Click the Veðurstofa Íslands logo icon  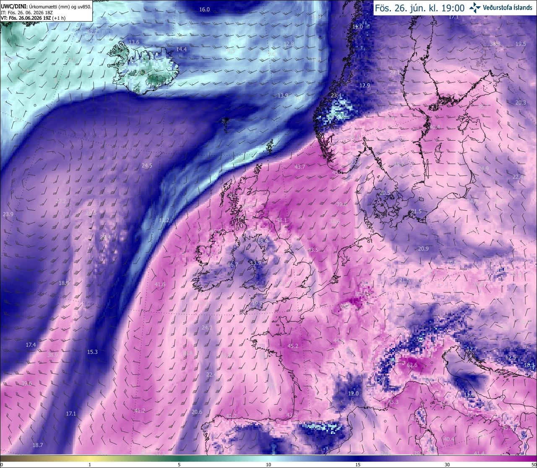(x=474, y=8)
